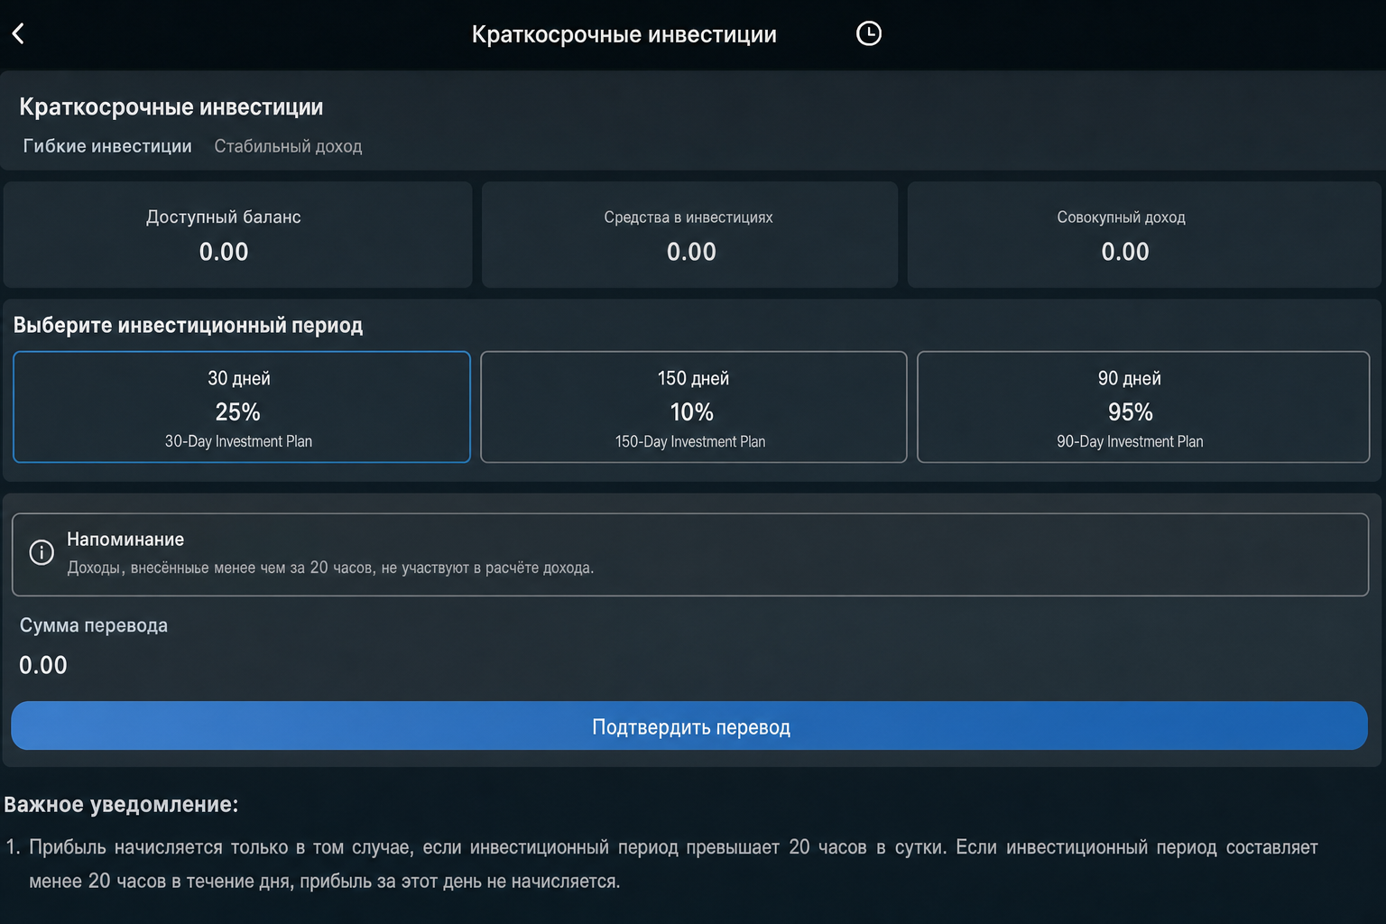Click the 'Важное уведомление:' heading
This screenshot has width=1386, height=924.
[x=121, y=804]
